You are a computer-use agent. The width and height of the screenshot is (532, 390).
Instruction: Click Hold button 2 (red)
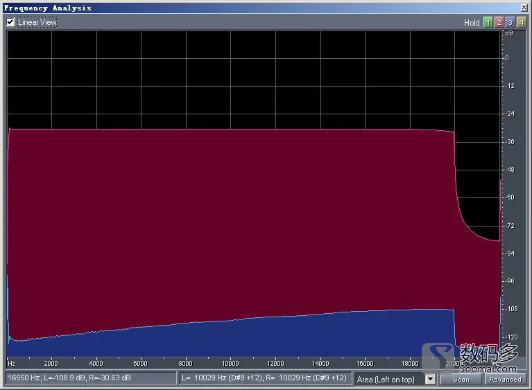[x=499, y=22]
